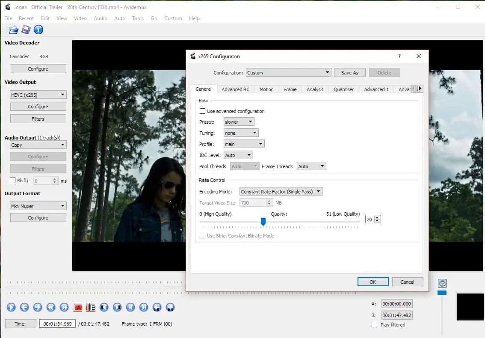
Task: Open a video file
Action: 13,29
